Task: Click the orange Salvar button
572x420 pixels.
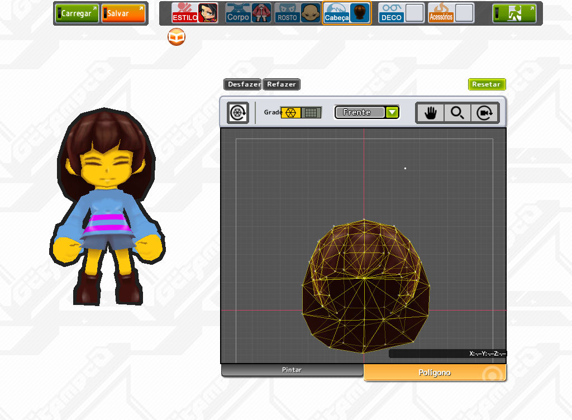Action: [x=123, y=13]
